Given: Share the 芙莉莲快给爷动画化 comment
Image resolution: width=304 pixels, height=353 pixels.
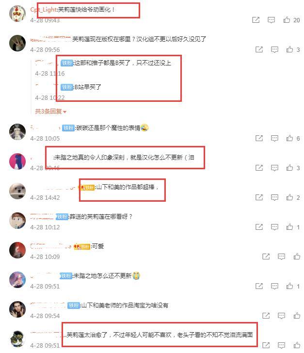Looking at the screenshot, I should (x=256, y=20).
